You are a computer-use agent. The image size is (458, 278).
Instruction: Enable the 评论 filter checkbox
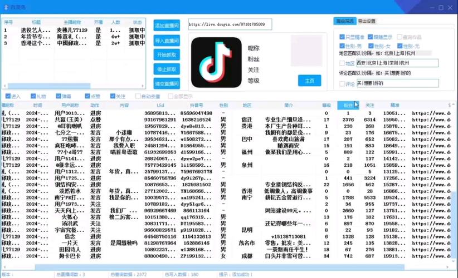point(342,83)
